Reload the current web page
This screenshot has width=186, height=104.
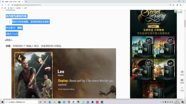point(9,5)
